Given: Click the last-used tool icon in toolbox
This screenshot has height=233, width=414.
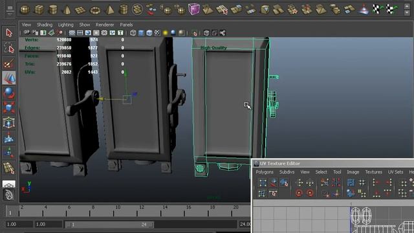Looking at the screenshot, I should [x=9, y=168].
